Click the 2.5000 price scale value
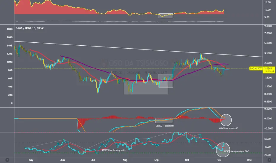 268,63
